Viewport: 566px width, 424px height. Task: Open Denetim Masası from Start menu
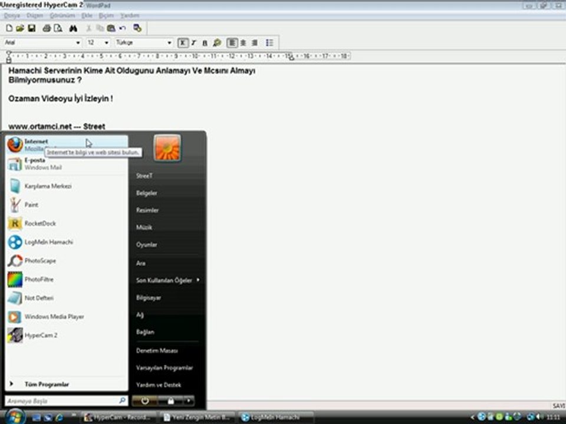[157, 351]
